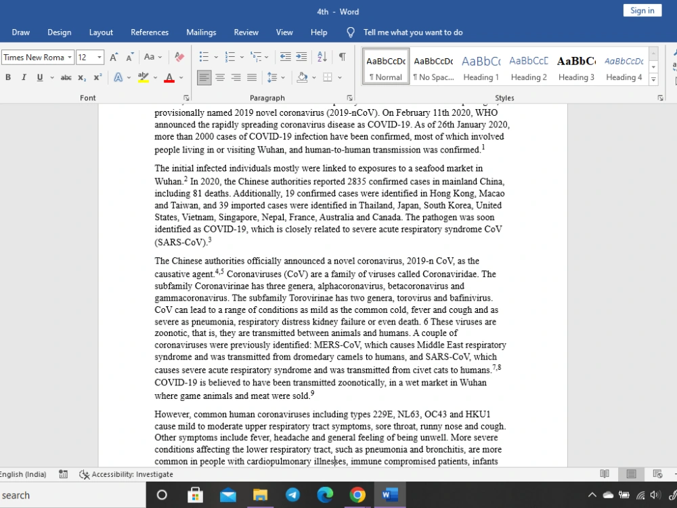Screen dimensions: 677x508
Task: Open the Layout ribbon tab
Action: (101, 33)
